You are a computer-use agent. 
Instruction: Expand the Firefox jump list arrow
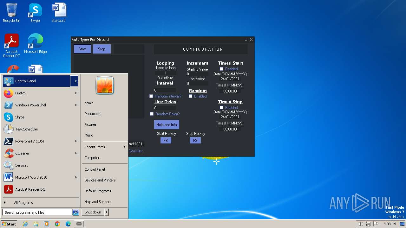click(x=76, y=93)
